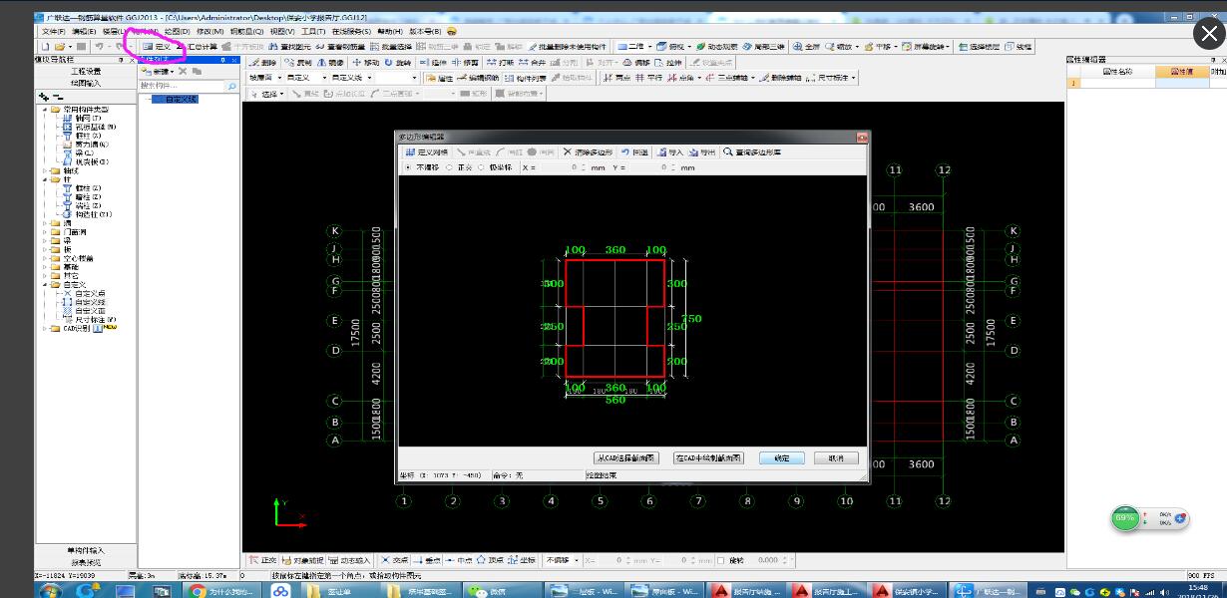Click the 构件列表 toolbar button
Viewport: 1227px width, 598px height.
tap(525, 78)
